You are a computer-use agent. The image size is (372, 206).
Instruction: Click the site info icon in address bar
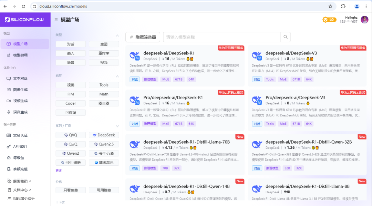click(35, 7)
